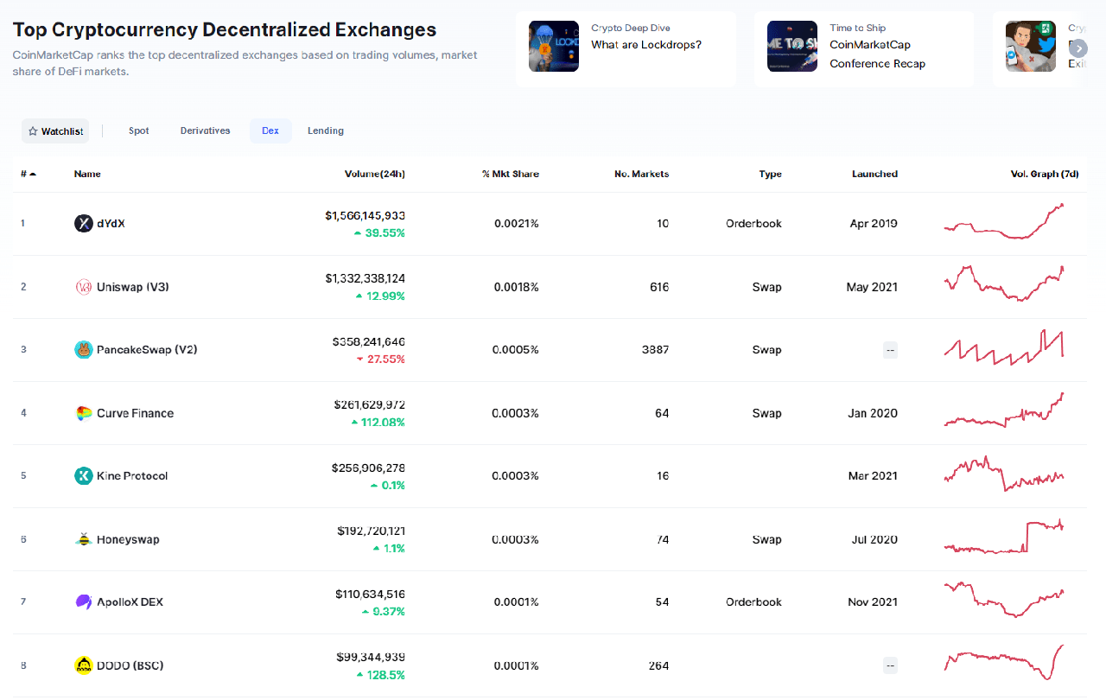Click the Honeyswap bee logo icon
This screenshot has width=1106, height=700.
click(x=83, y=539)
